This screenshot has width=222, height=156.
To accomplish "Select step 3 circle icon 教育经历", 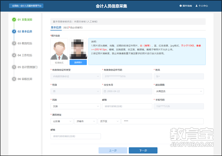I will 14,43.
